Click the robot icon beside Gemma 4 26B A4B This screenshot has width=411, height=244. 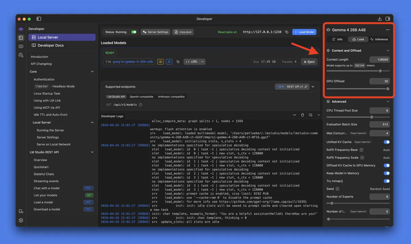click(x=328, y=30)
